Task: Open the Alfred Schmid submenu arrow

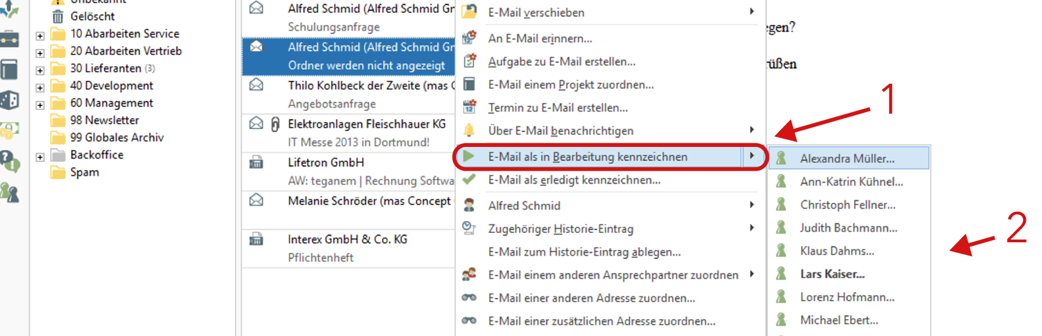Action: tap(753, 205)
